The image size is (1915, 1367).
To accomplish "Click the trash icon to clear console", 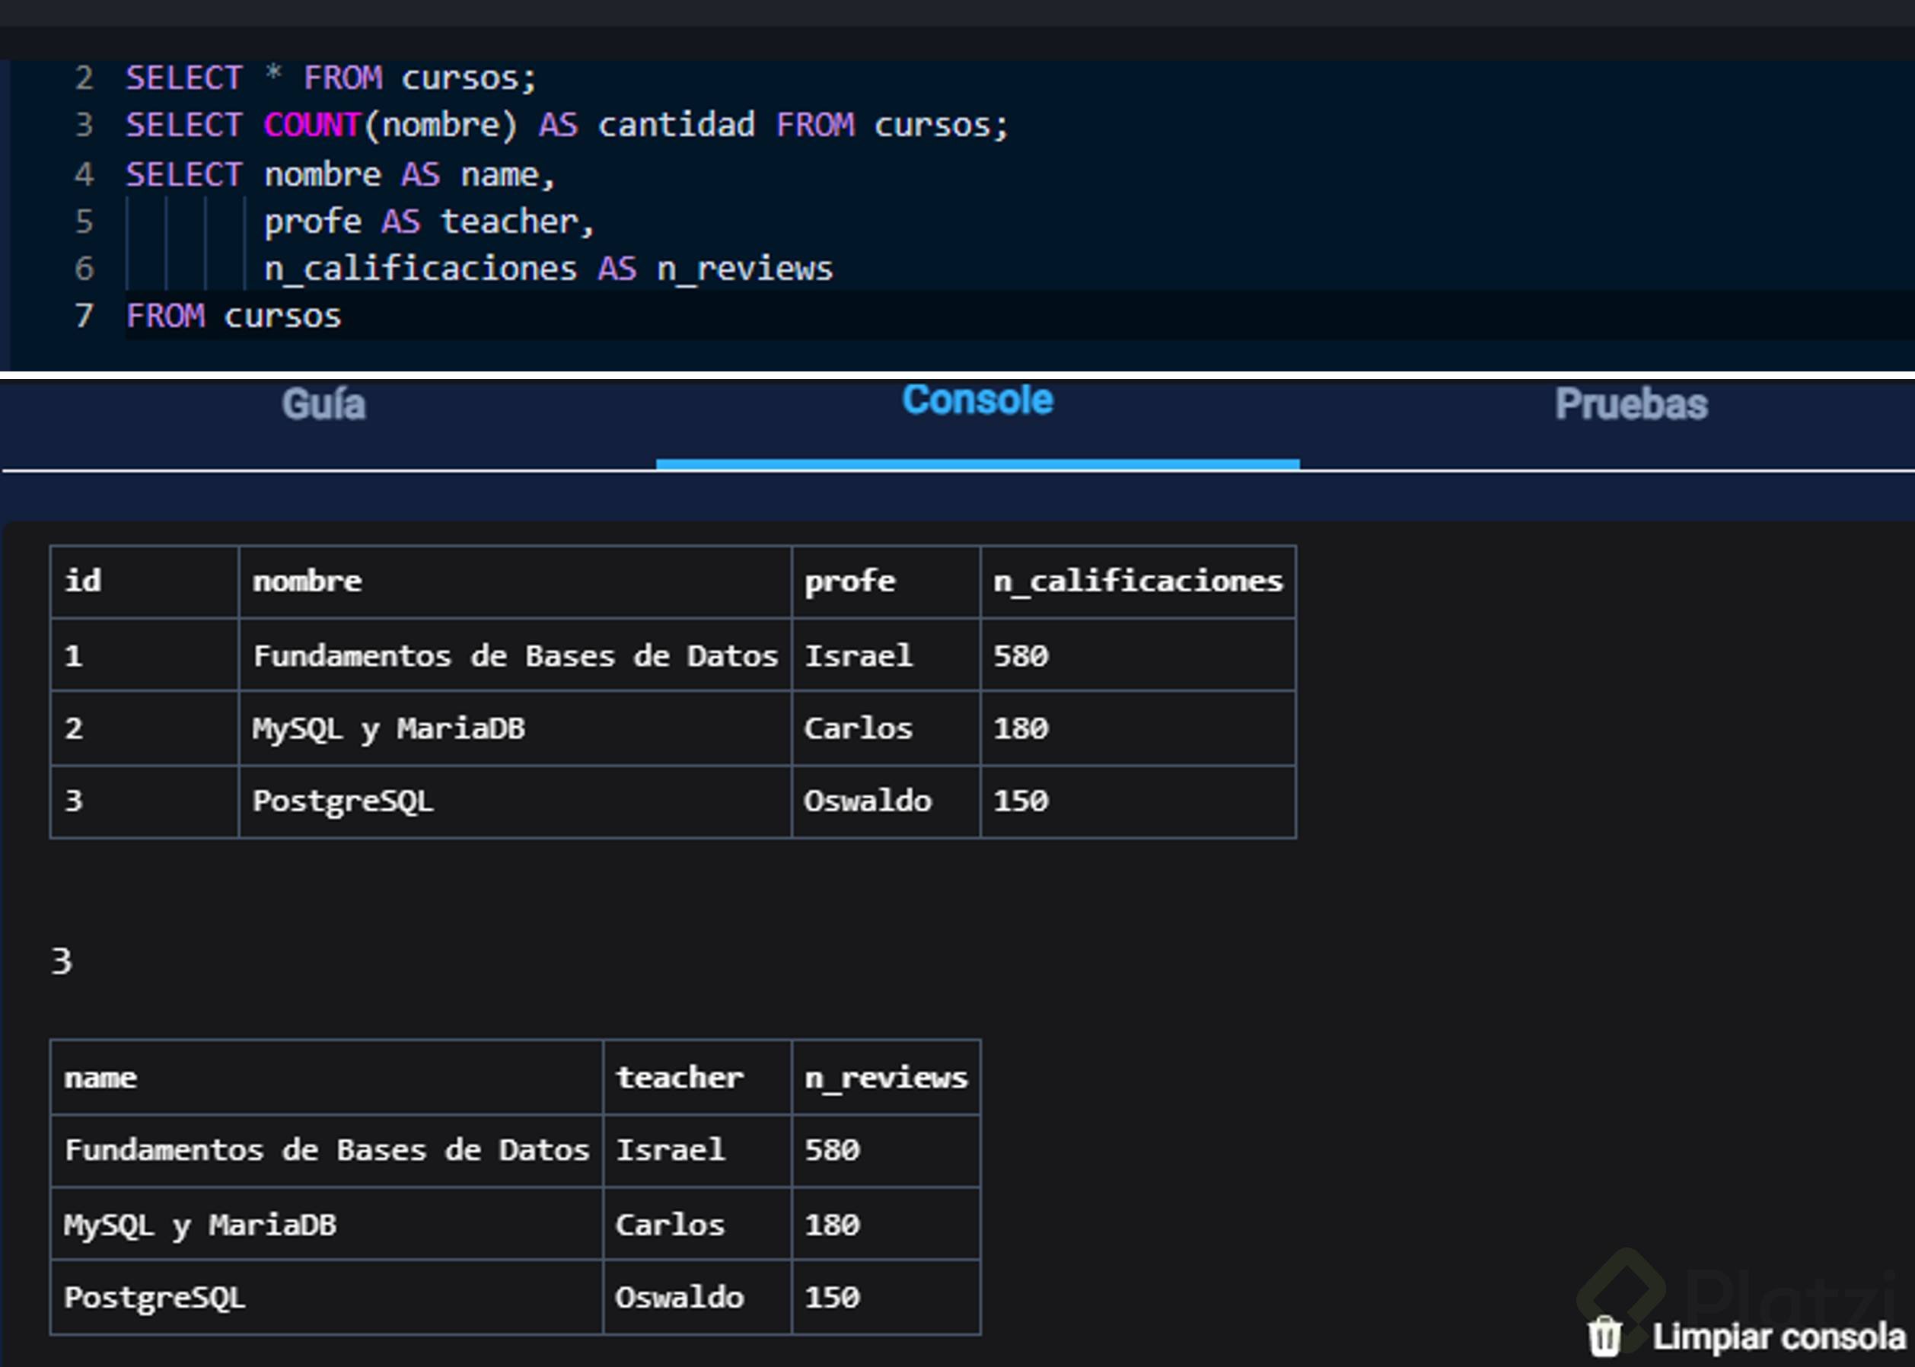I will click(1604, 1337).
